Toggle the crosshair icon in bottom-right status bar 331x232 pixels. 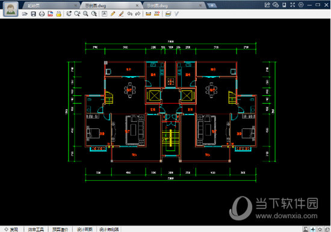pyautogui.click(x=313, y=229)
